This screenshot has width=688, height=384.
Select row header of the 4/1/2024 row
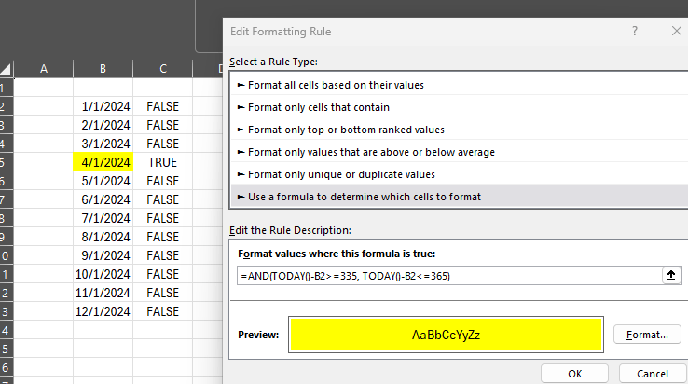(x=7, y=162)
